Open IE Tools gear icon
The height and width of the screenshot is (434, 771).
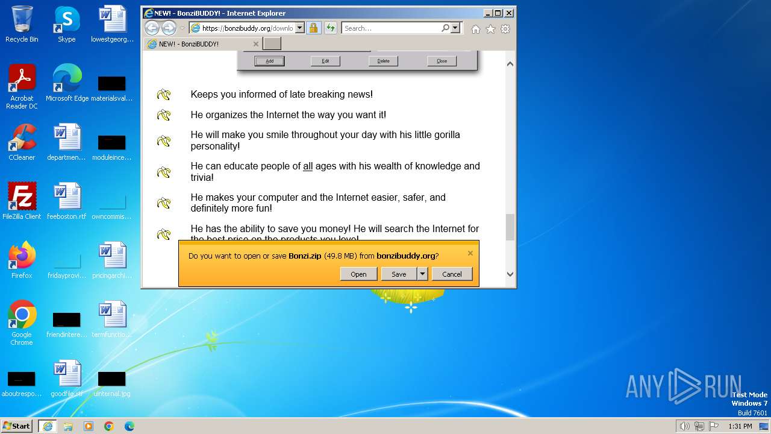pyautogui.click(x=505, y=28)
